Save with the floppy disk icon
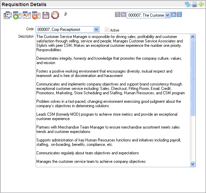 pyautogui.click(x=46, y=15)
